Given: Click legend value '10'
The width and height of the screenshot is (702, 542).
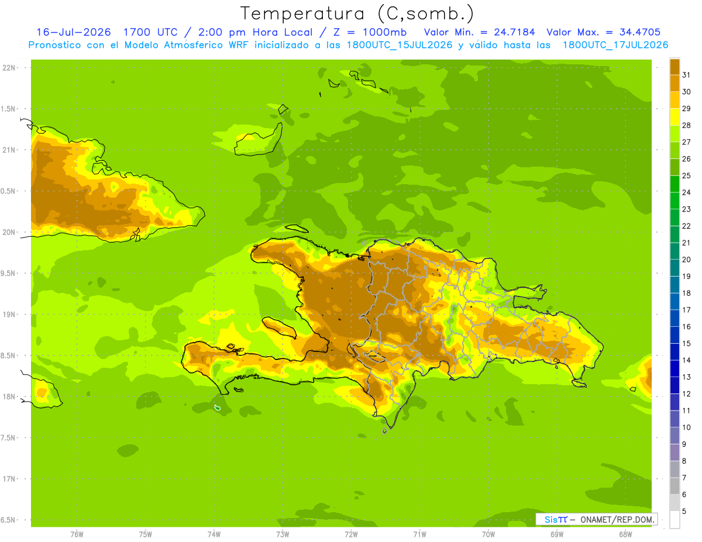Looking at the screenshot, I should click(x=687, y=427).
